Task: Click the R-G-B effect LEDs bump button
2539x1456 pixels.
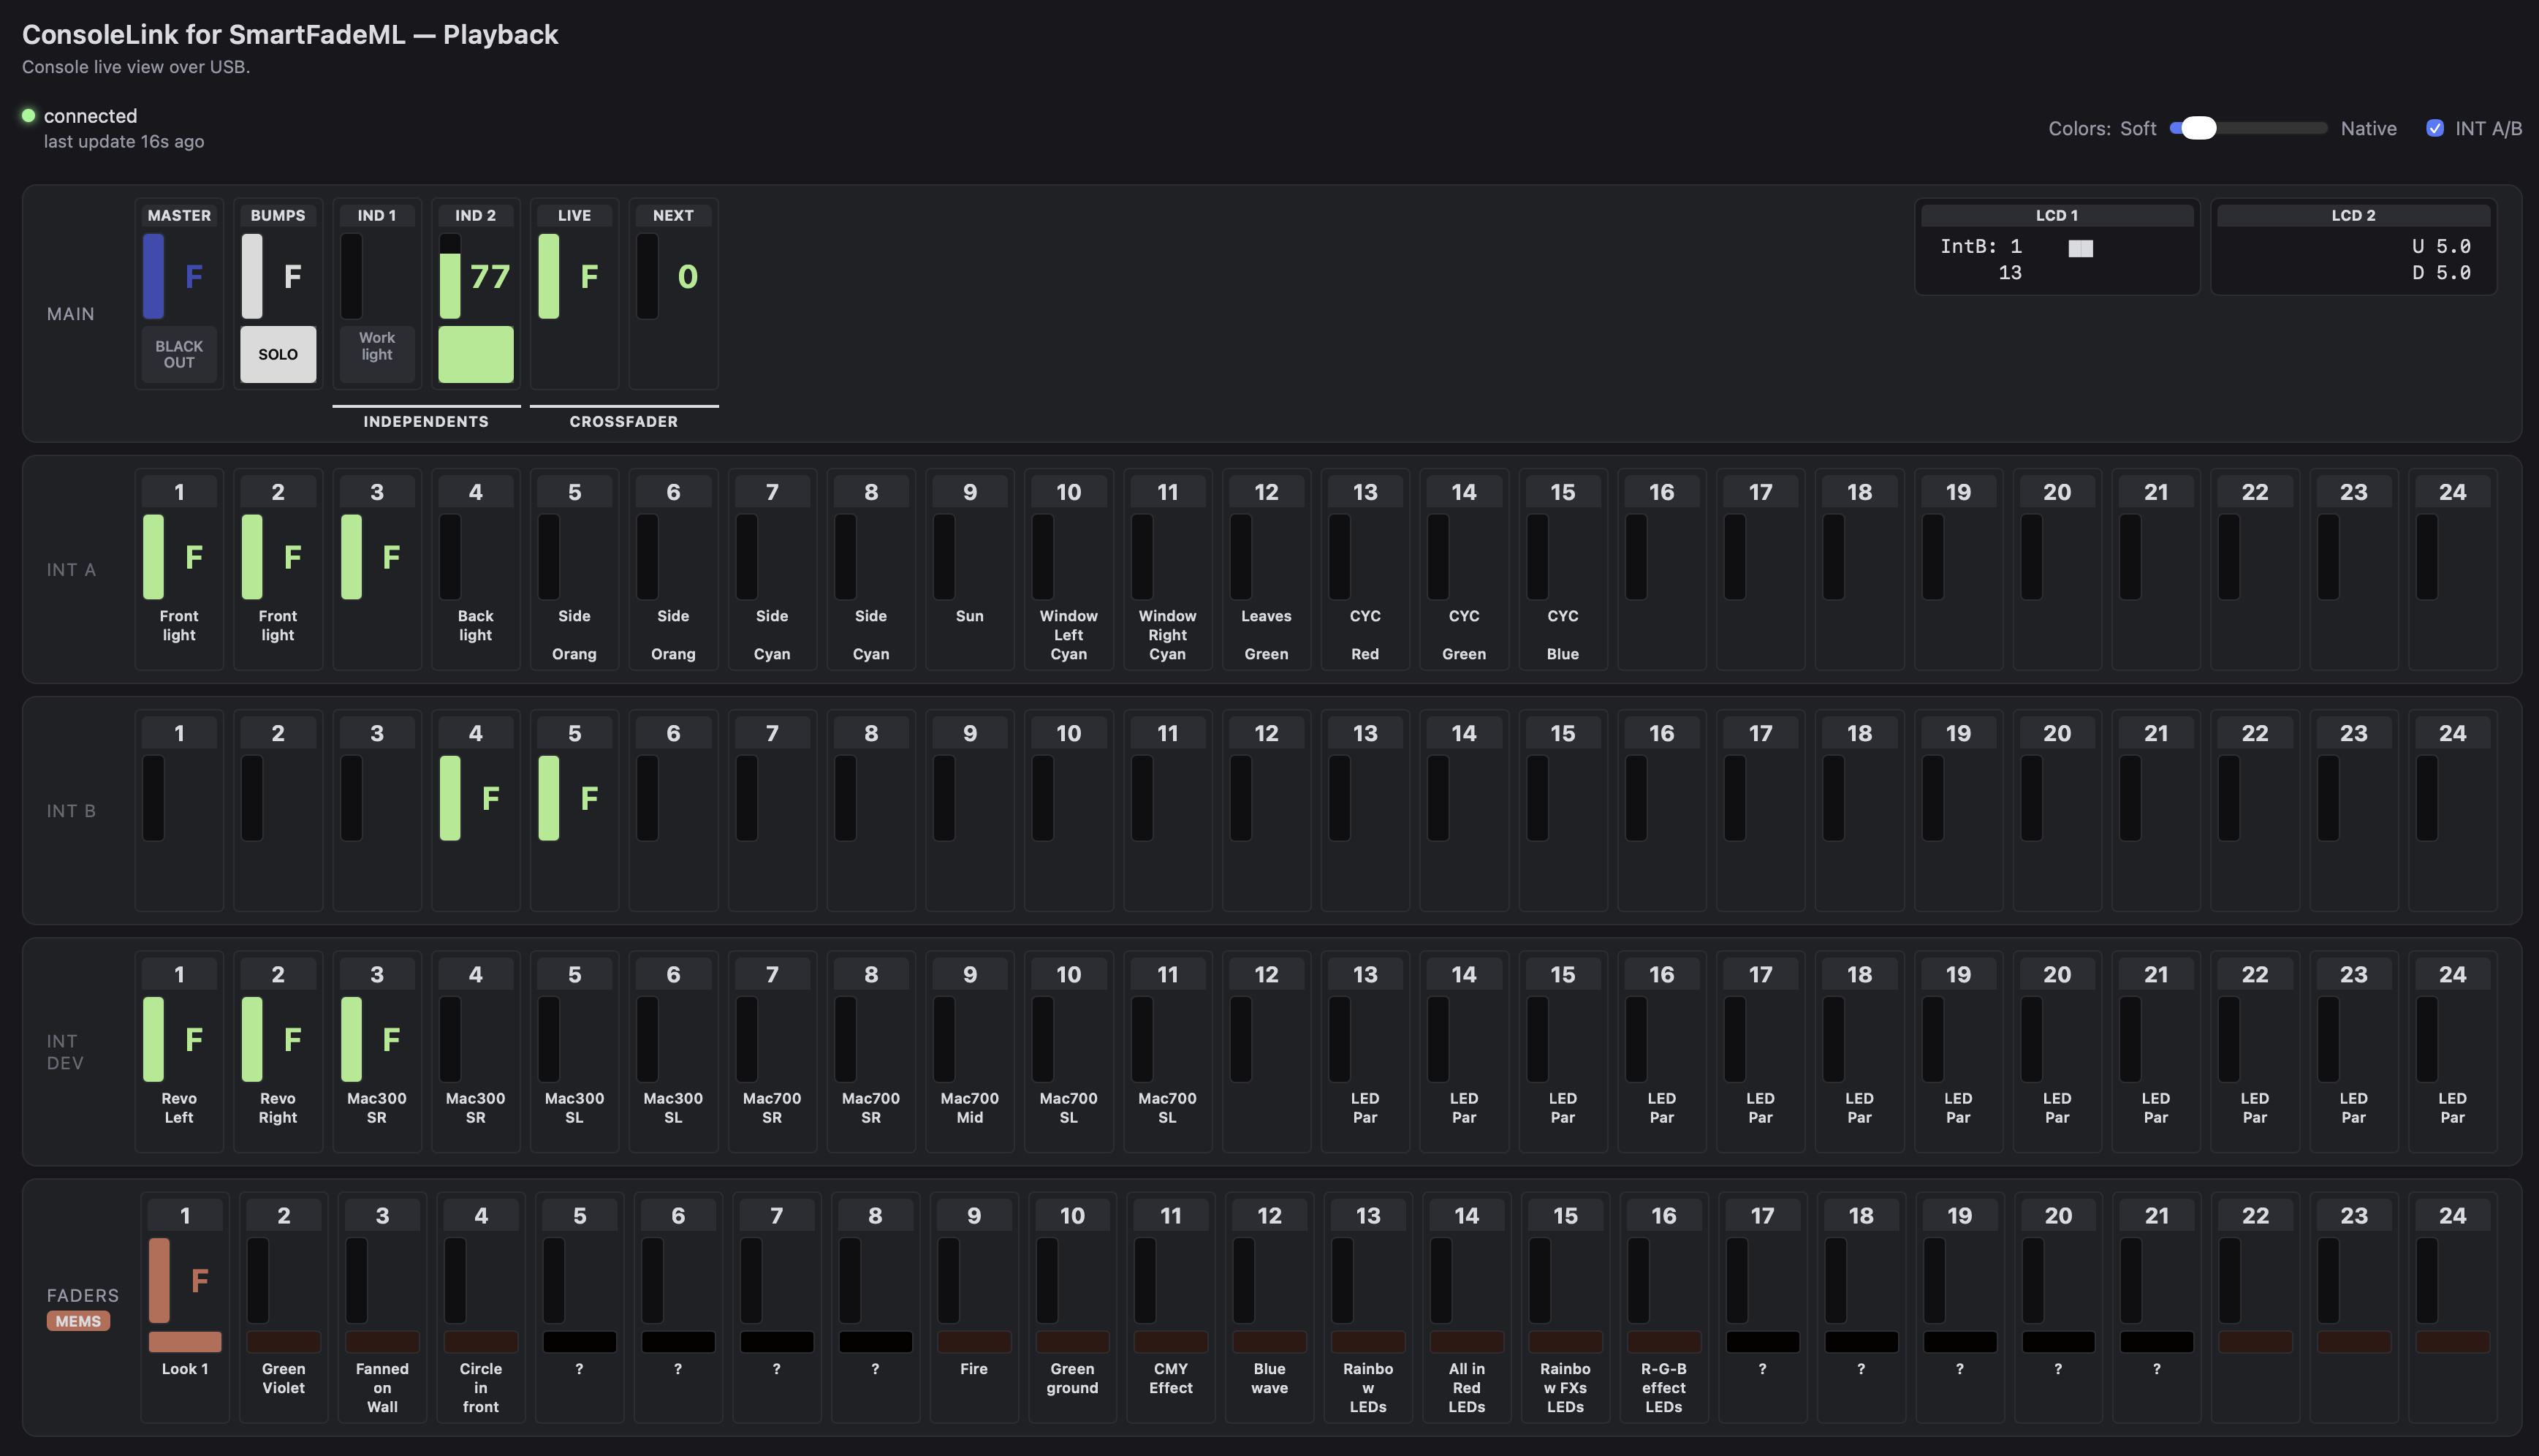Action: click(x=1664, y=1342)
